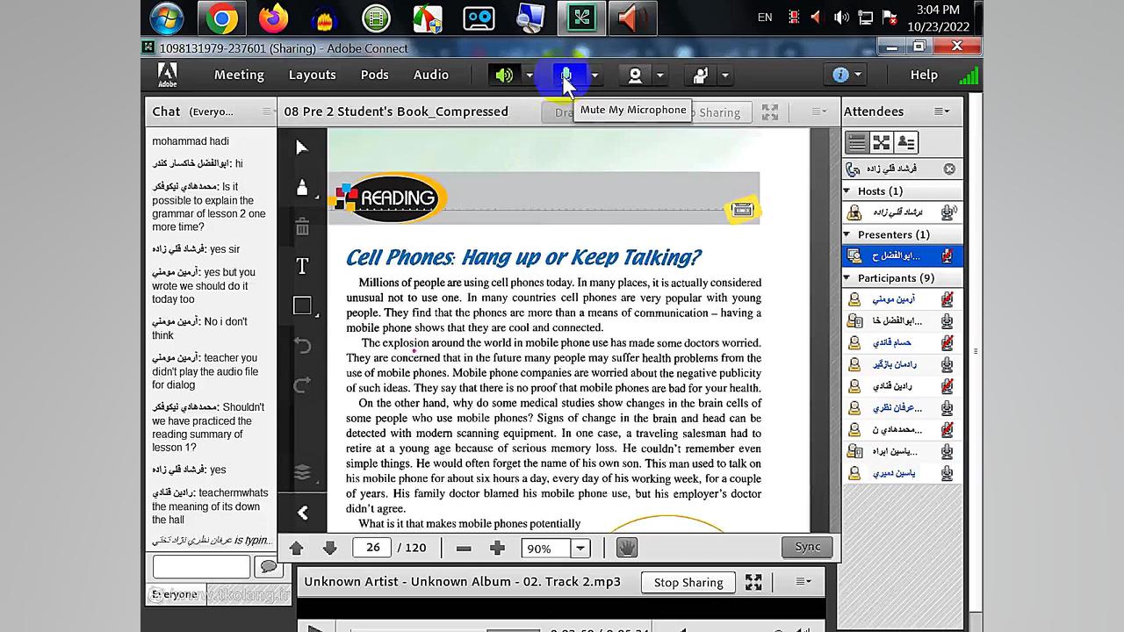The image size is (1124, 632).
Task: Click the chat message input box
Action: click(201, 567)
